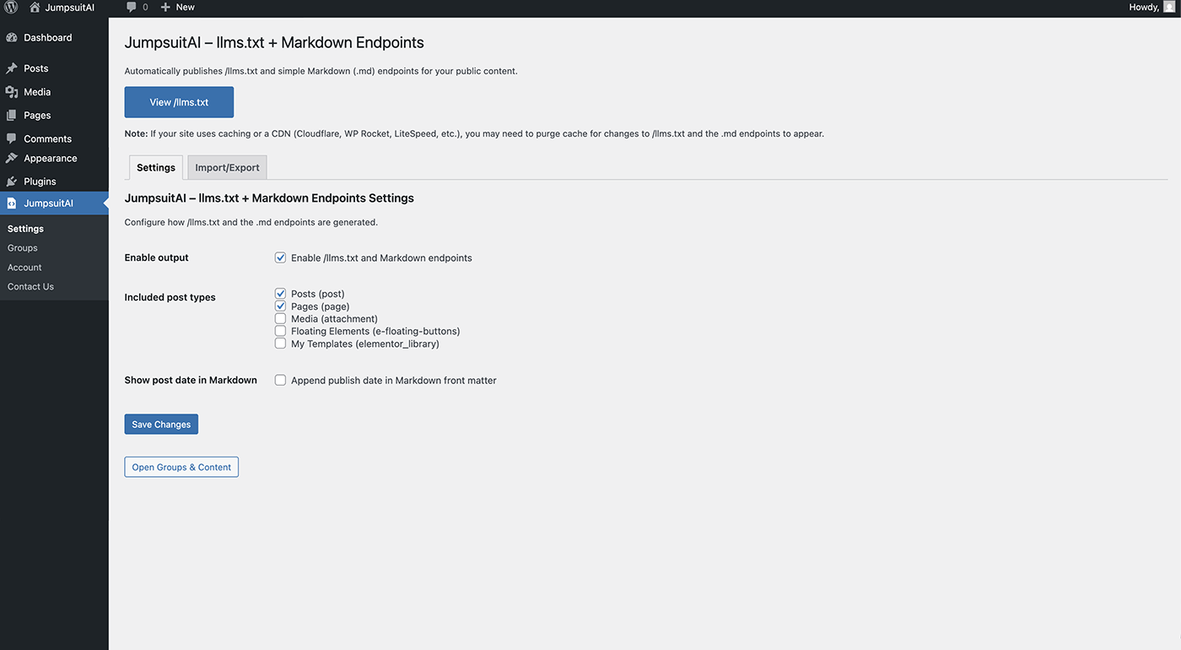Screen dimensions: 1181x650
Task: Click the Appearance paintbrush icon
Action: pos(12,158)
